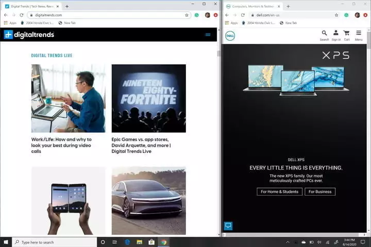Switch to the Digital Trends tab
The width and height of the screenshot is (371, 247).
coord(31,6)
